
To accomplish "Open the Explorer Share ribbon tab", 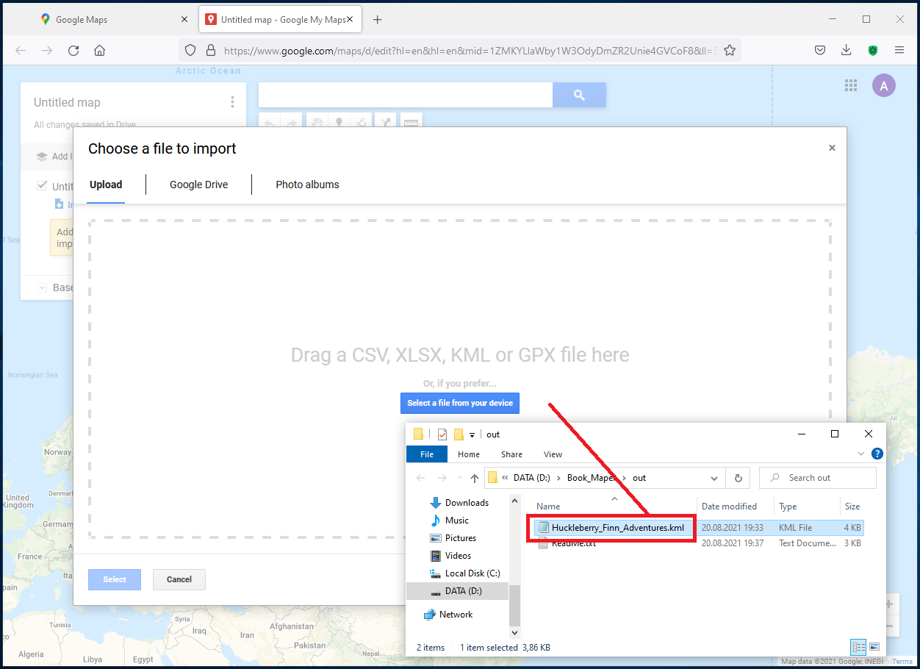I will pyautogui.click(x=511, y=454).
